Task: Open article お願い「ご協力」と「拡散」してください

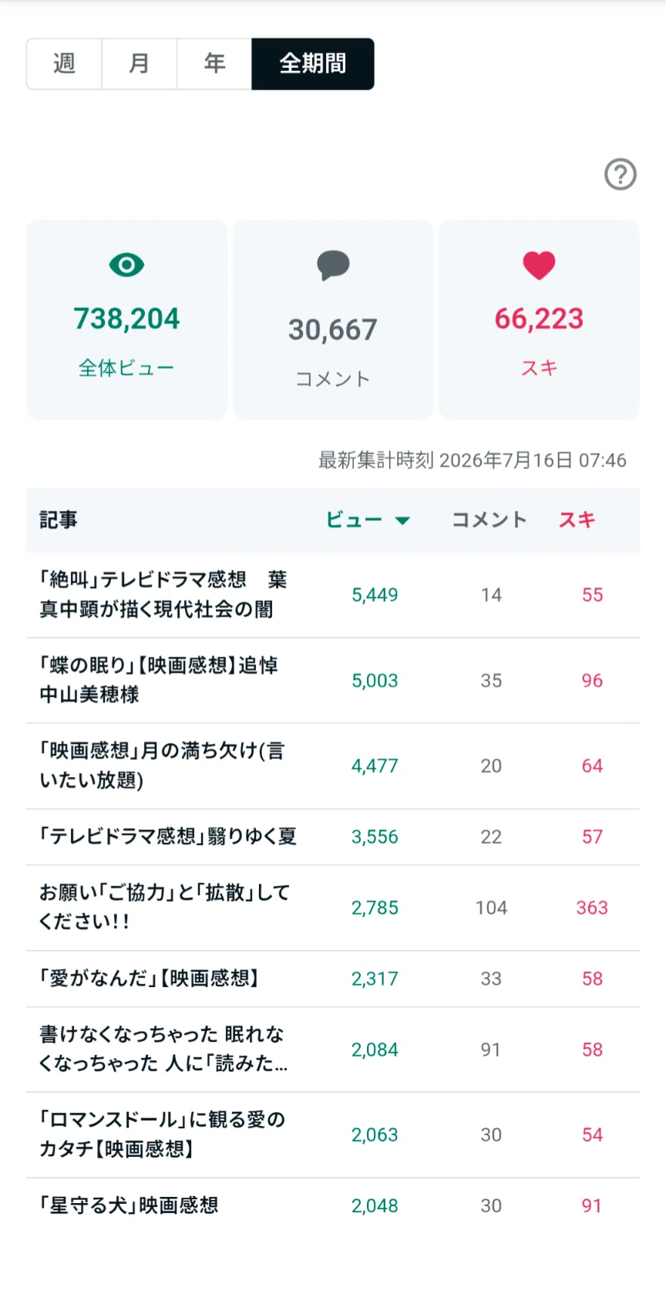Action: [x=333, y=907]
